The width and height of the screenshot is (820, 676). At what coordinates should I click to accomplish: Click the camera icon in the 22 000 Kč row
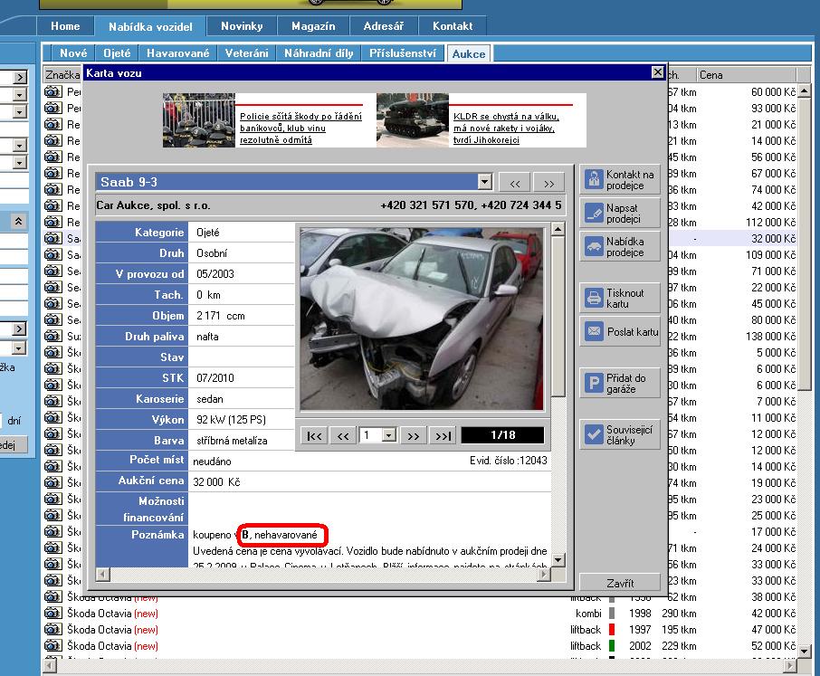[x=52, y=288]
